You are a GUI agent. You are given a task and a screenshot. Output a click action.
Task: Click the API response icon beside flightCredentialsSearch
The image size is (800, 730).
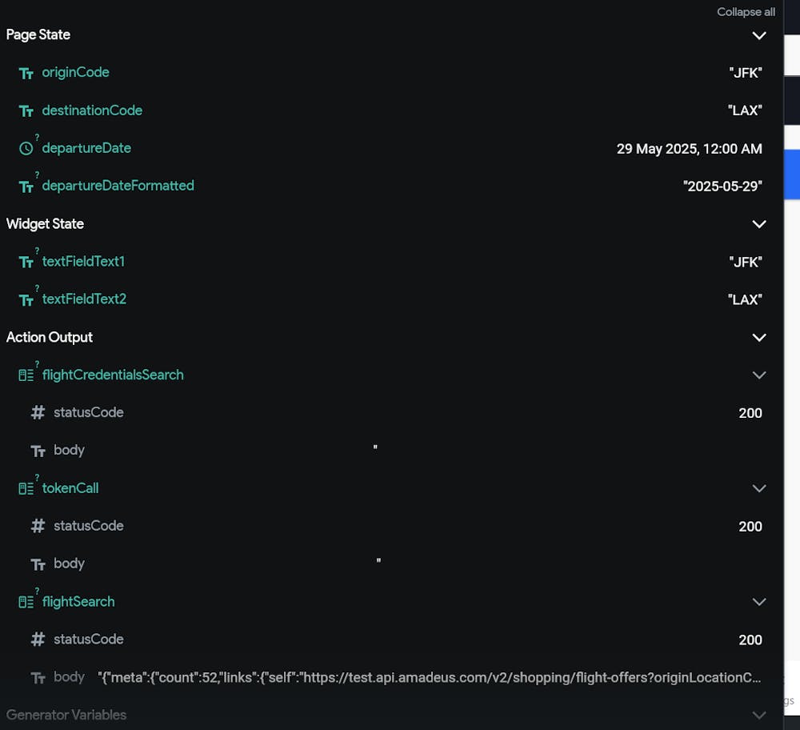[x=26, y=375]
